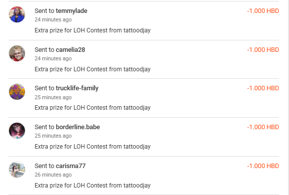Click the carisma77 username link
The width and height of the screenshot is (289, 195).
[x=70, y=166]
